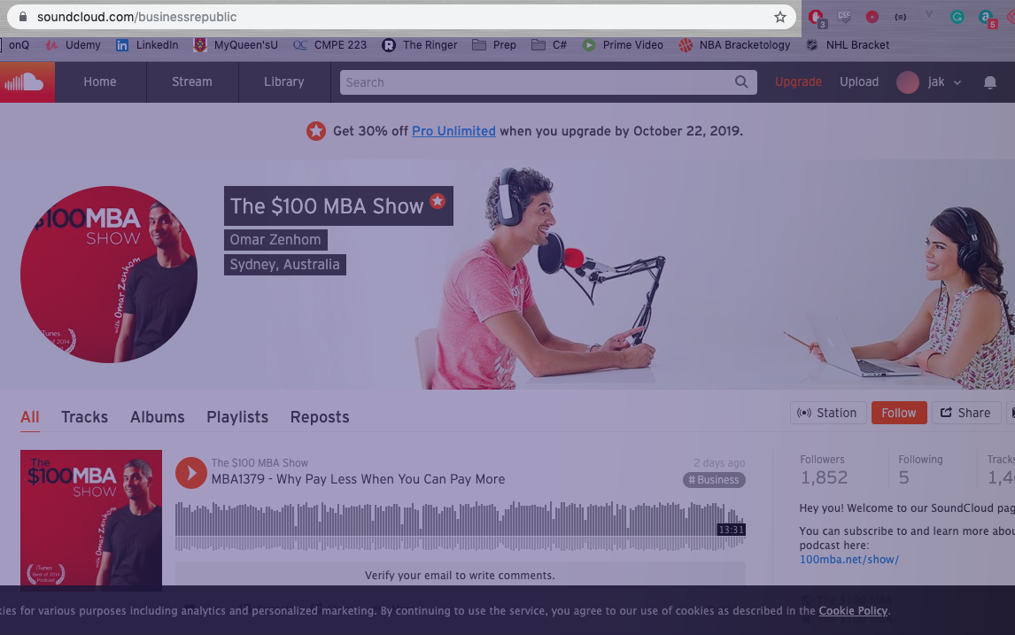Select the All tab
The image size is (1015, 635).
30,417
